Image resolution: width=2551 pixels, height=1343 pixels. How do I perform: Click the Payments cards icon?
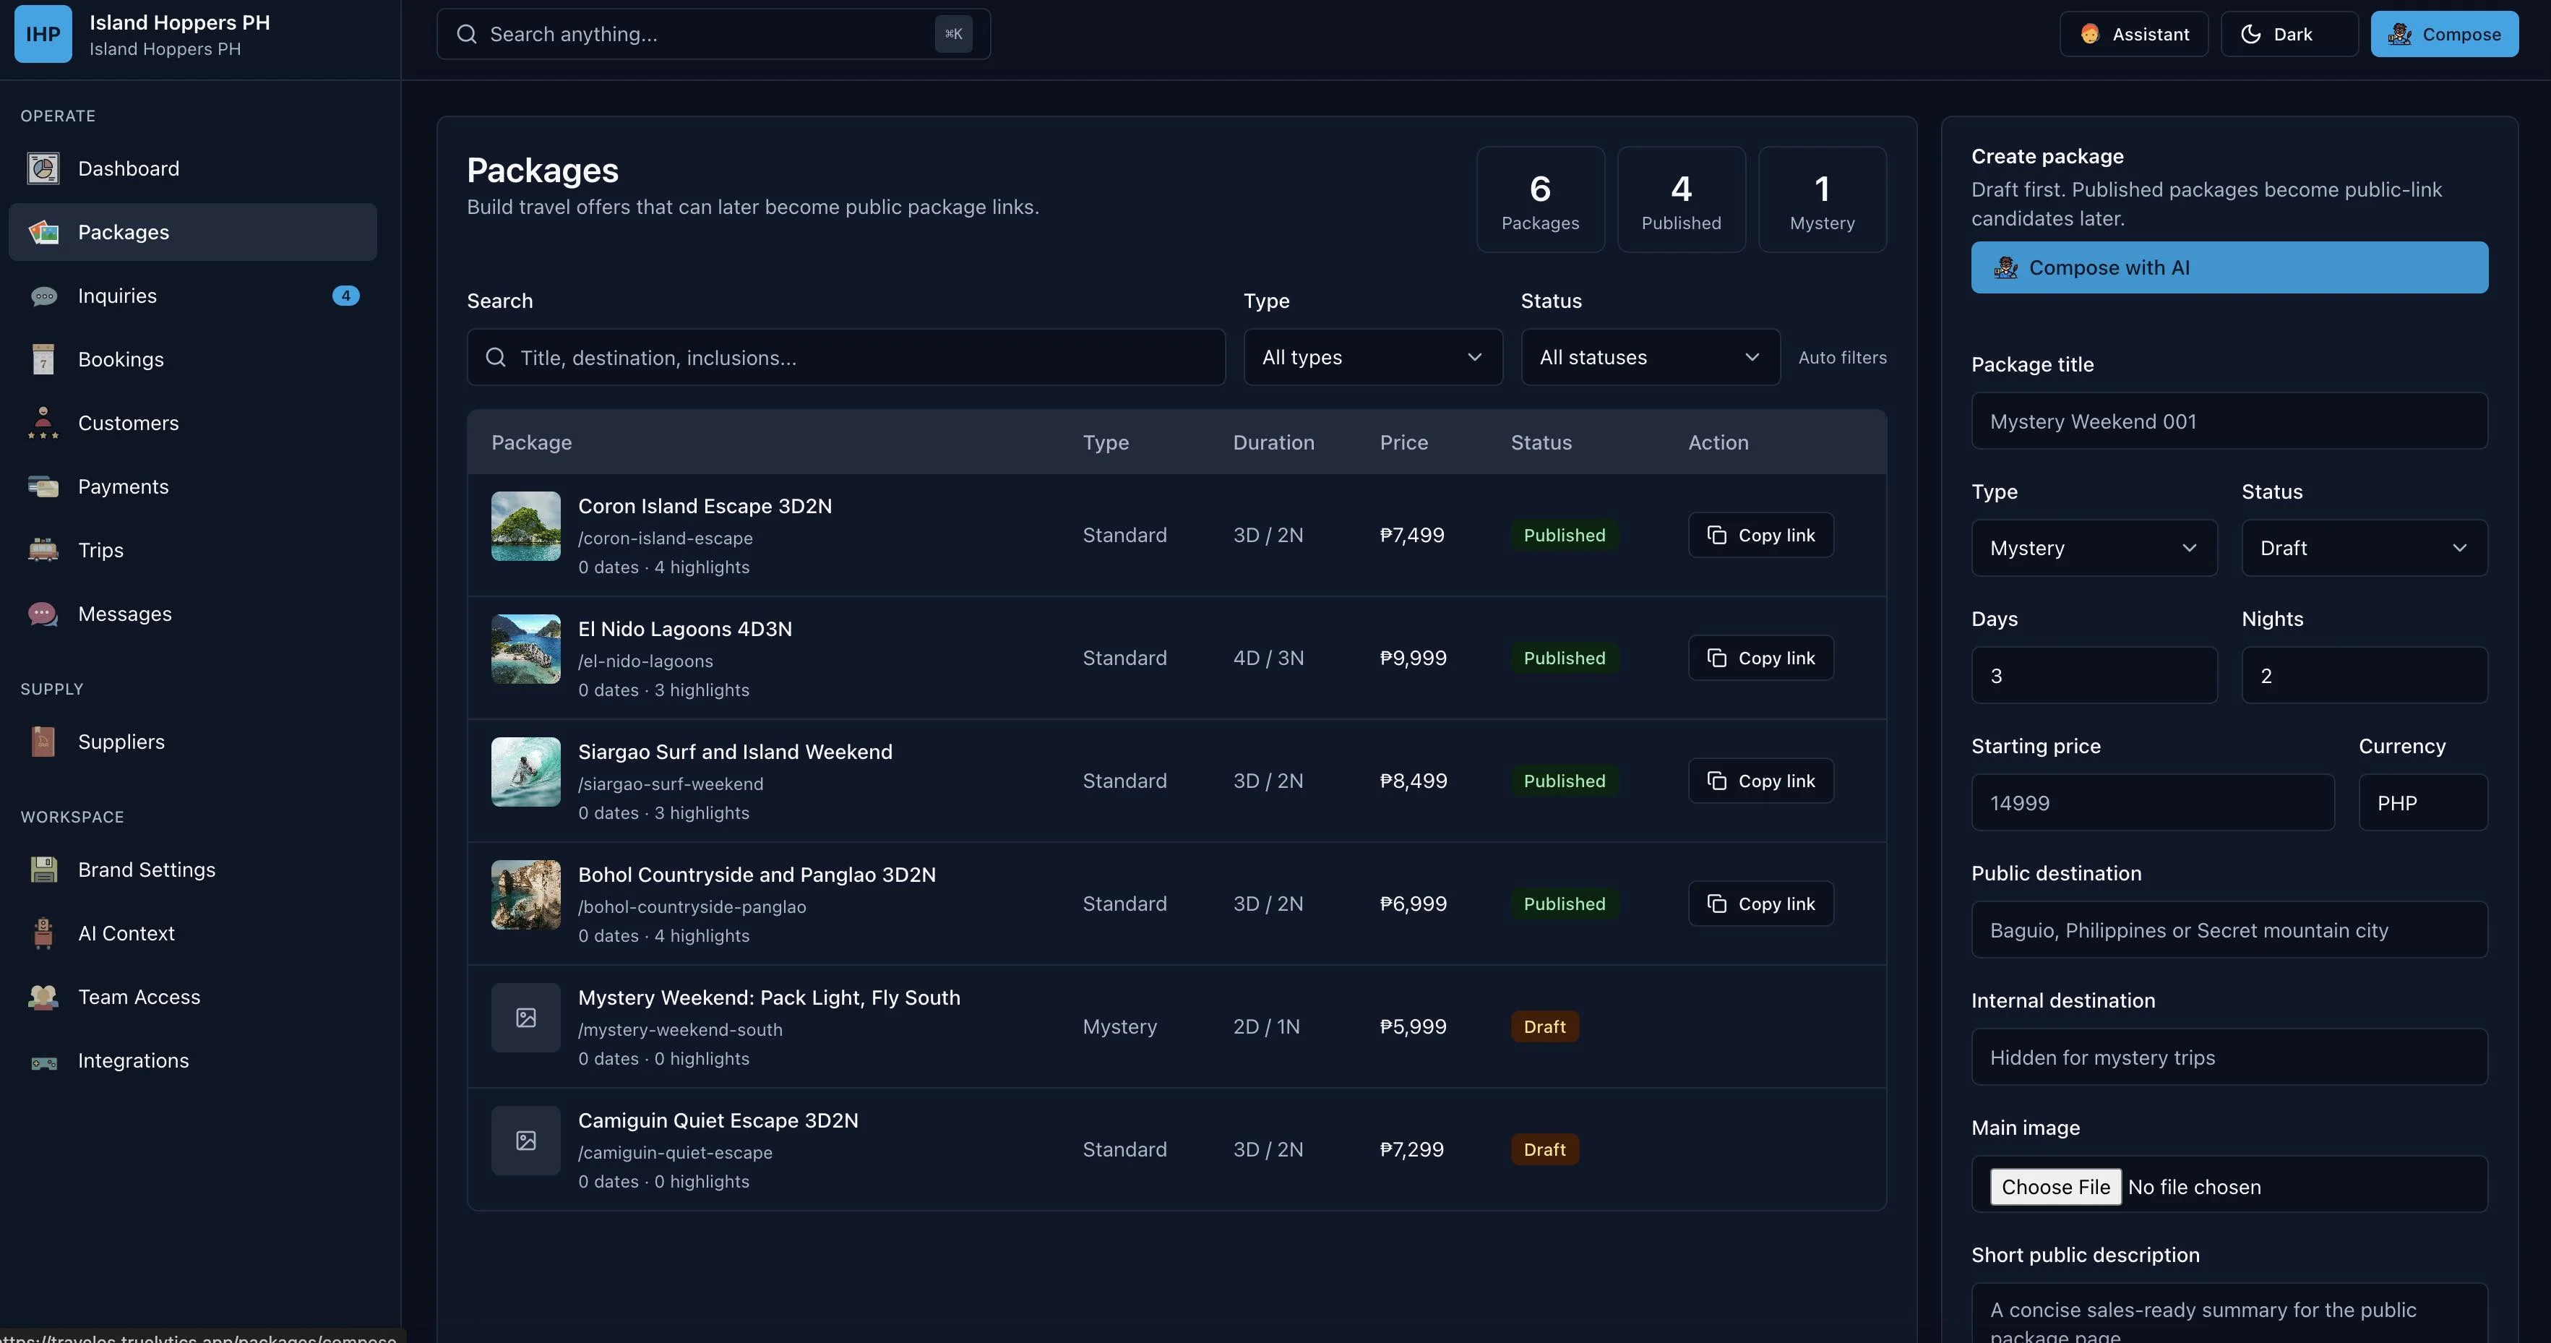[x=43, y=486]
